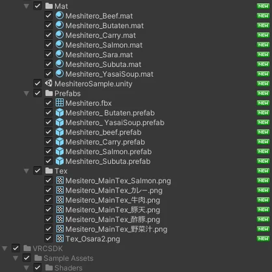Select the MeshiteroSample.unity file name
272x272 pixels.
coord(93,84)
